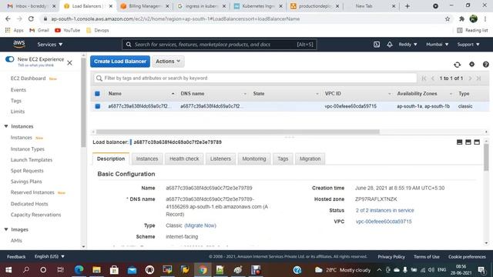Viewport: 493px width, 277px height.
Task: Open the vpc-00efeee60cda59715 VPC link in details
Action: click(384, 222)
